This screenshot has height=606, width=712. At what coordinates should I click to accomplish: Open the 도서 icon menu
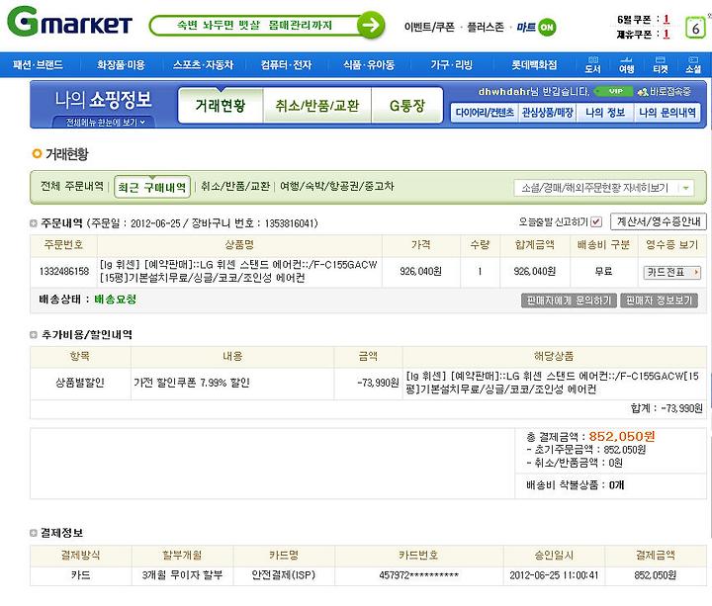point(592,65)
